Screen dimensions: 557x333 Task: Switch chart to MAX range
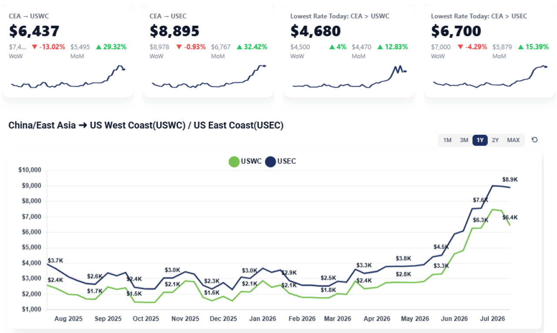click(x=513, y=140)
